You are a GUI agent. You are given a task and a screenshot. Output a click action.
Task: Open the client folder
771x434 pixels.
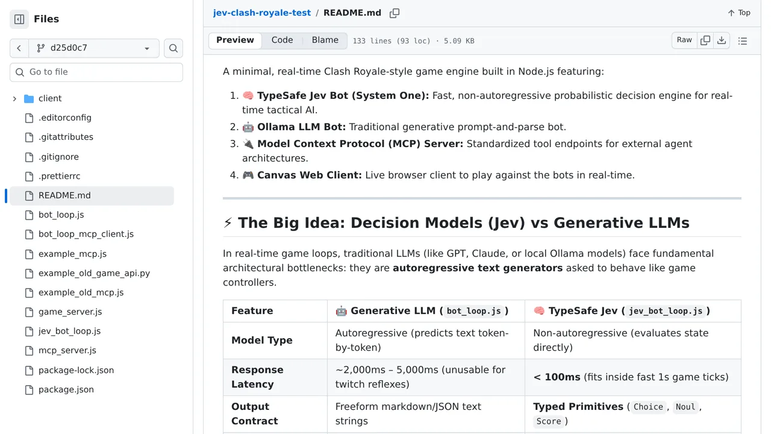pos(50,99)
